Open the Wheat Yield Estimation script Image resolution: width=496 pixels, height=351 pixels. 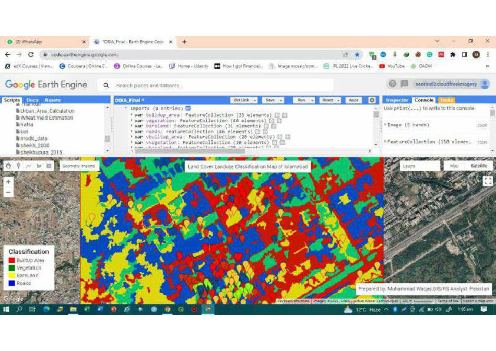[x=47, y=118]
